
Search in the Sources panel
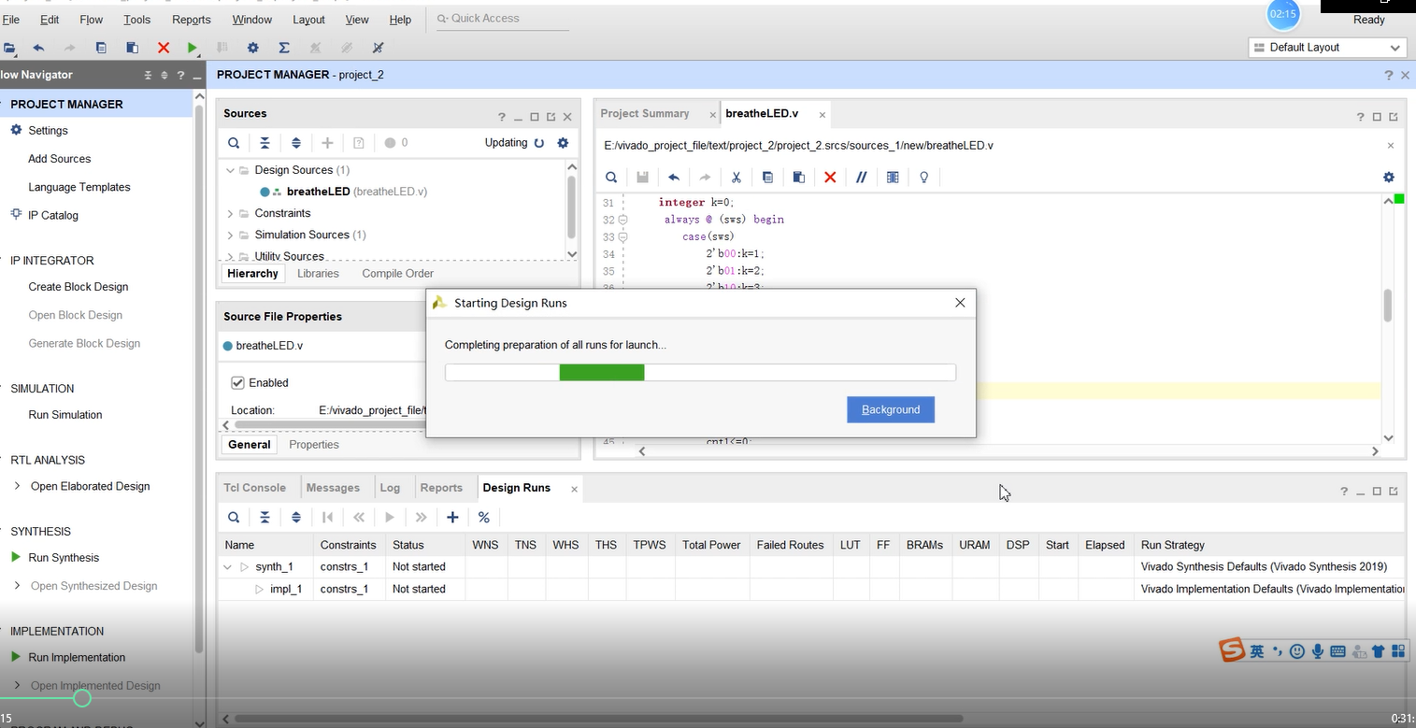point(234,143)
